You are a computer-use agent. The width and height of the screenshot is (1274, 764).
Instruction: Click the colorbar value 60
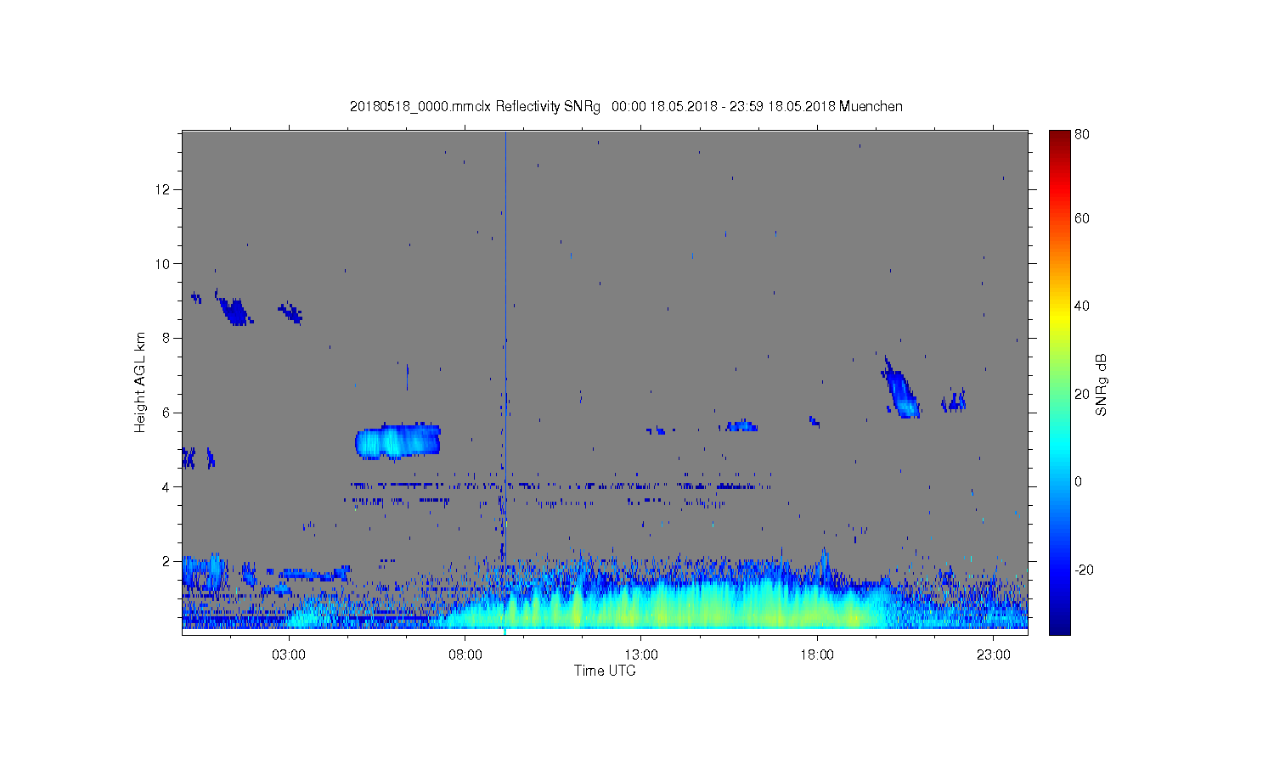pos(1082,218)
